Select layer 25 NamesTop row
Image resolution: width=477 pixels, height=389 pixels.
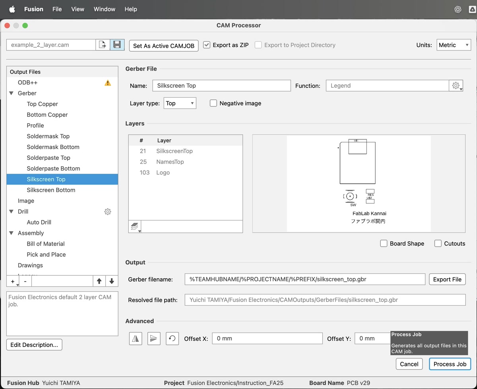(x=186, y=162)
